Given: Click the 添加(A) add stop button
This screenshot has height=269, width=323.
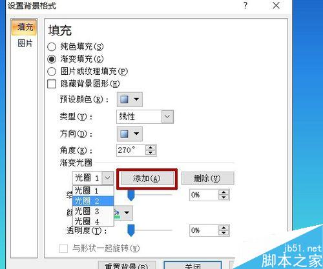Looking at the screenshot, I should 147,179.
